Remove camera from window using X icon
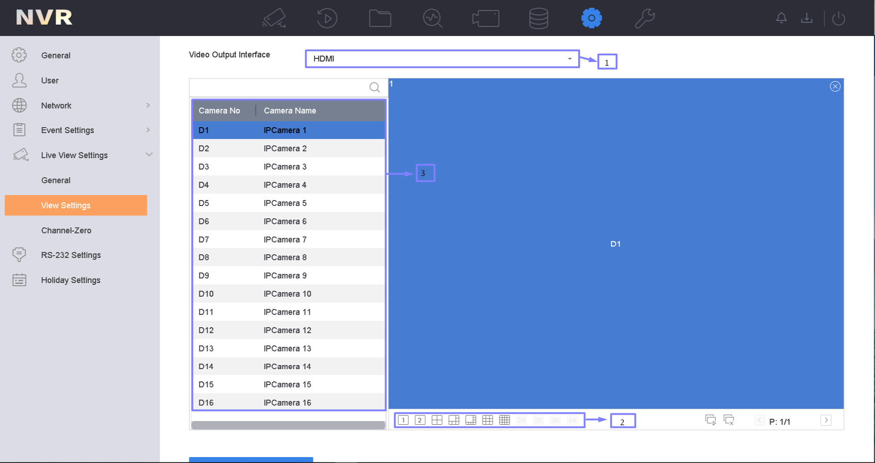 (x=835, y=87)
